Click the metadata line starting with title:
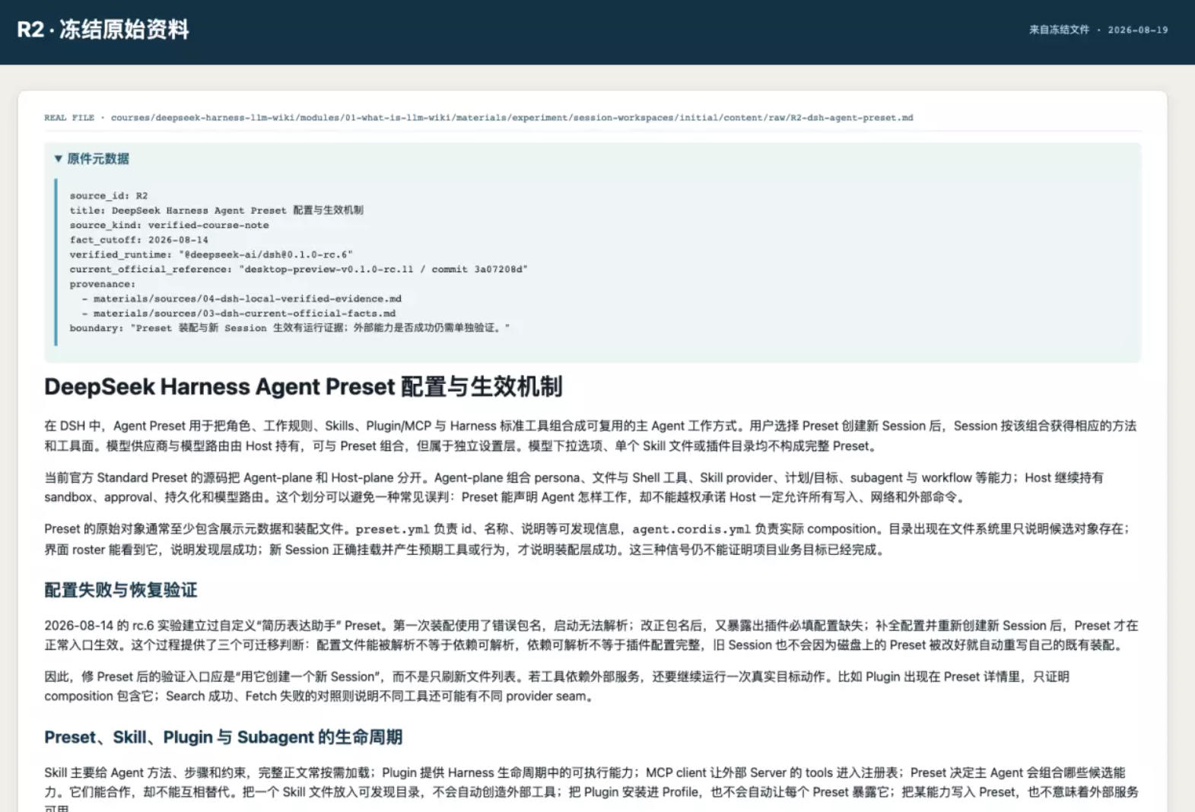This screenshot has width=1195, height=812. pos(216,210)
